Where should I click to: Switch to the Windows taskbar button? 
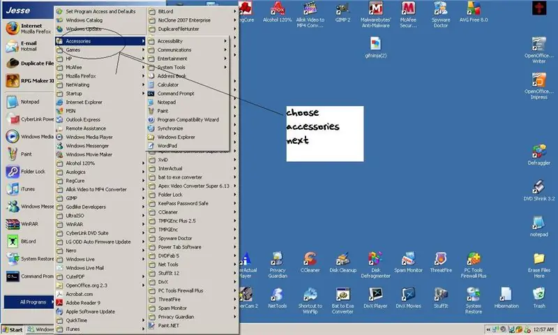tap(40, 329)
